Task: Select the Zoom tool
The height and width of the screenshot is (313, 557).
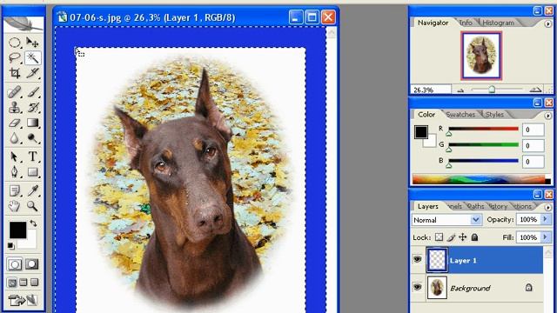Action: coord(33,206)
